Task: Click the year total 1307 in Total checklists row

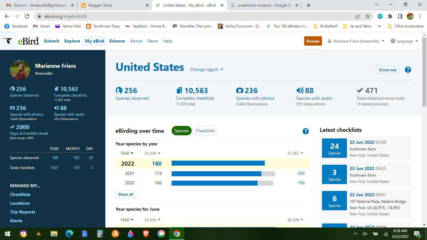Action: pyautogui.click(x=54, y=168)
